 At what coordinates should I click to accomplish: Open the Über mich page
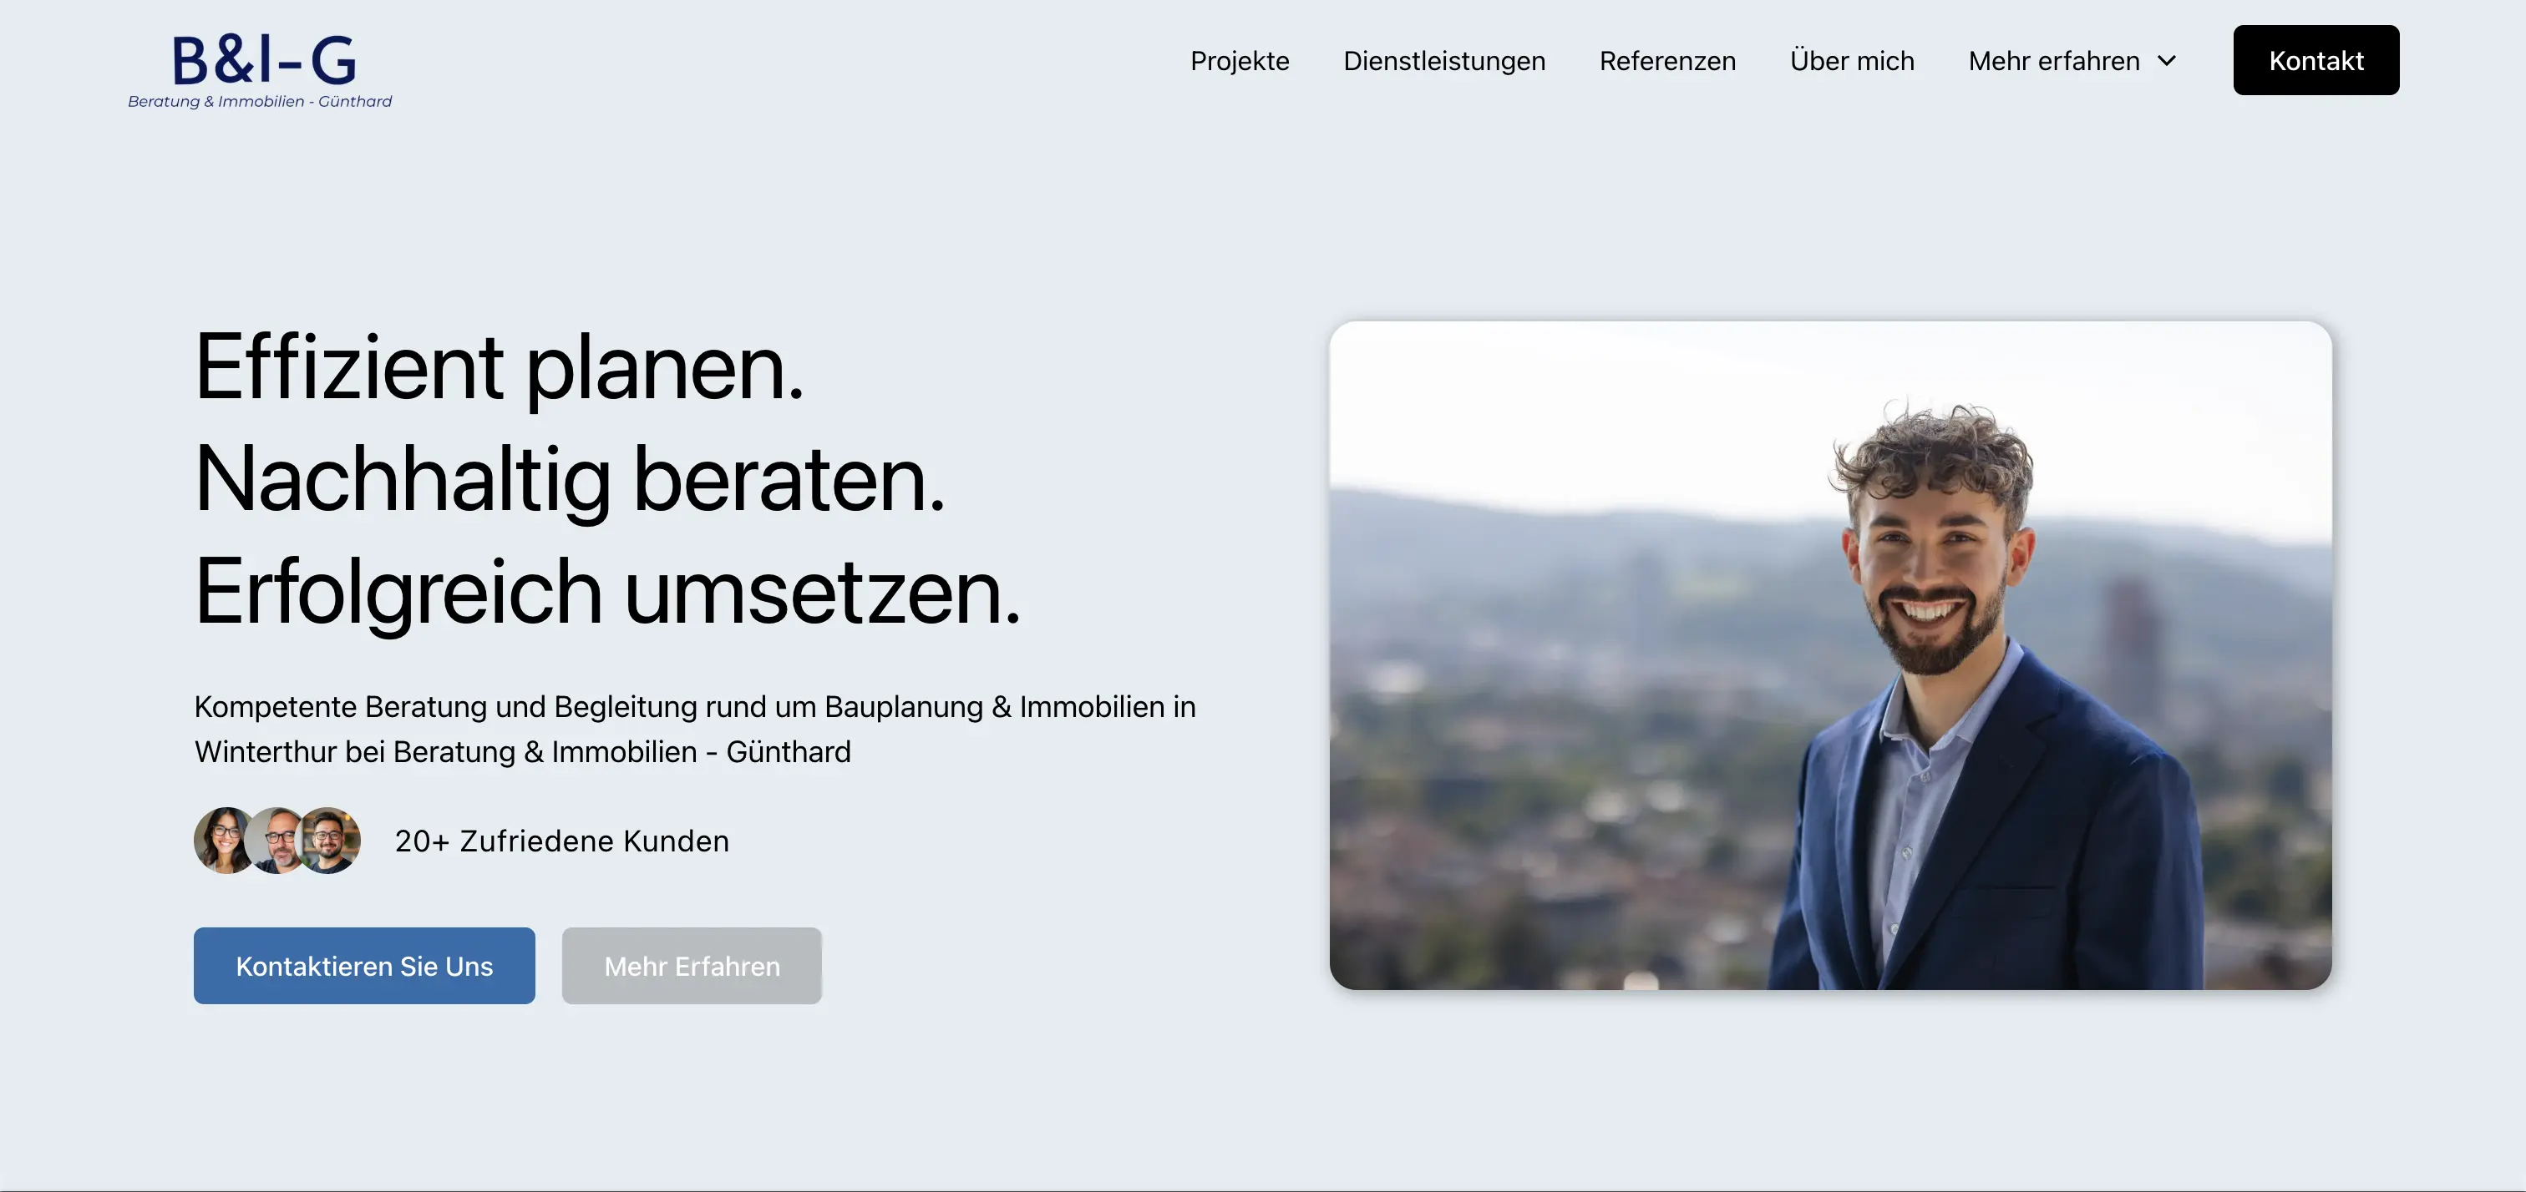tap(1851, 61)
